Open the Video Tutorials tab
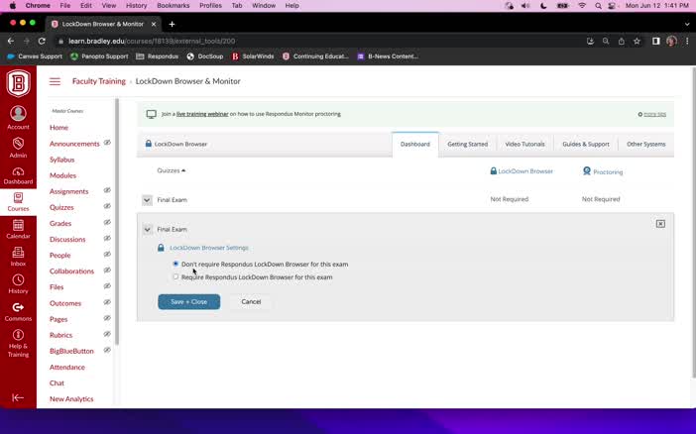Screen dimensions: 696x434 [524, 144]
